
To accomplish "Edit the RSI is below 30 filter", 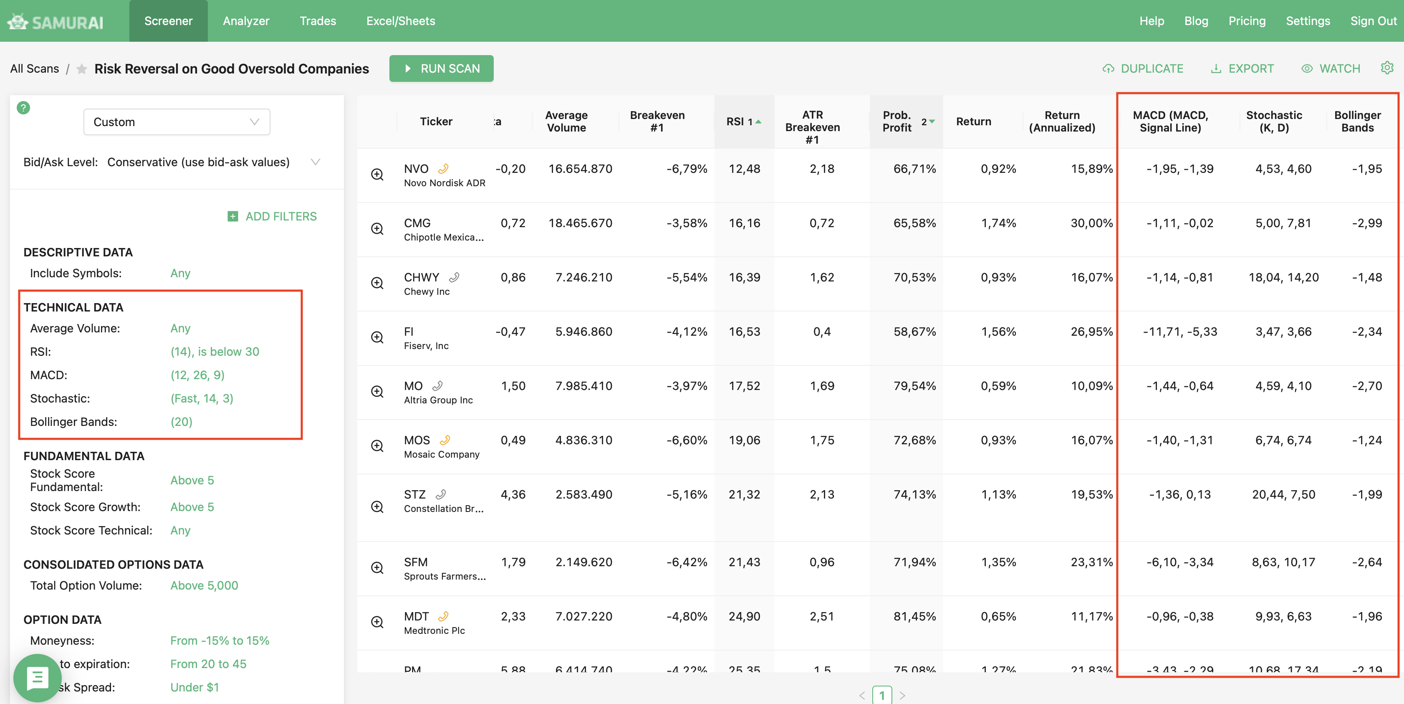I will (x=215, y=352).
